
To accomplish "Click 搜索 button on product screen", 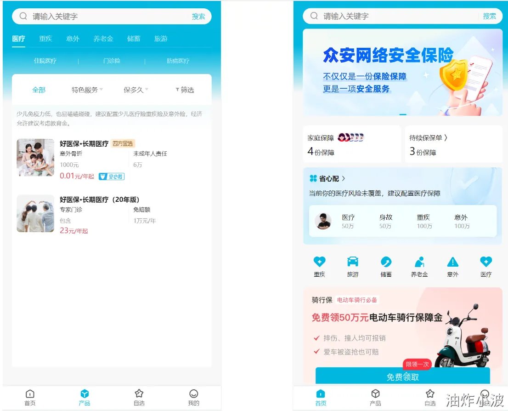I will pos(198,16).
